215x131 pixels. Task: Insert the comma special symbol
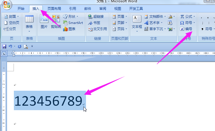click(201, 18)
